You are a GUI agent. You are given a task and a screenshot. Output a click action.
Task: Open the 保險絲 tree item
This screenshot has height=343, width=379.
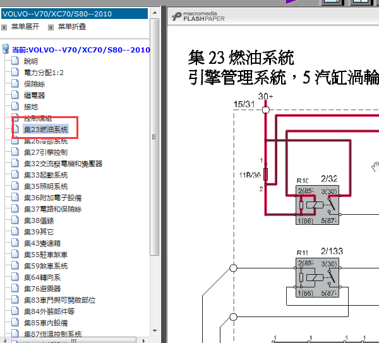(34, 84)
